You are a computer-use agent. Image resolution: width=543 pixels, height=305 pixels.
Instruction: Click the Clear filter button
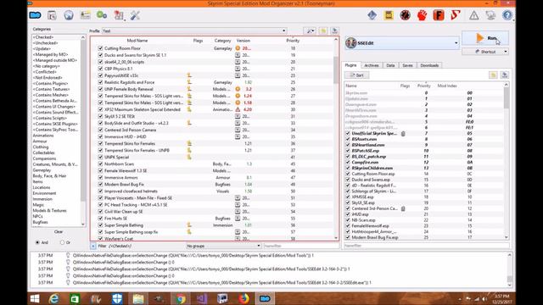tap(59, 231)
